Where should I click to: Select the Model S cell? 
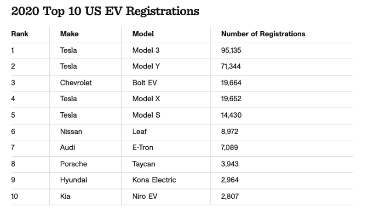click(x=146, y=115)
